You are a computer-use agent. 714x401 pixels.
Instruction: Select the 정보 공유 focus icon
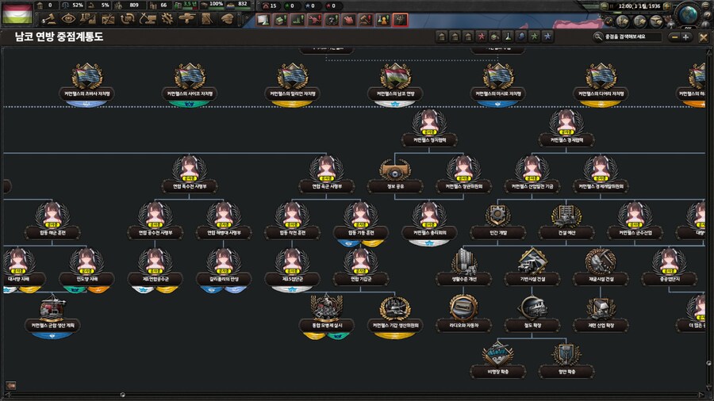click(393, 171)
